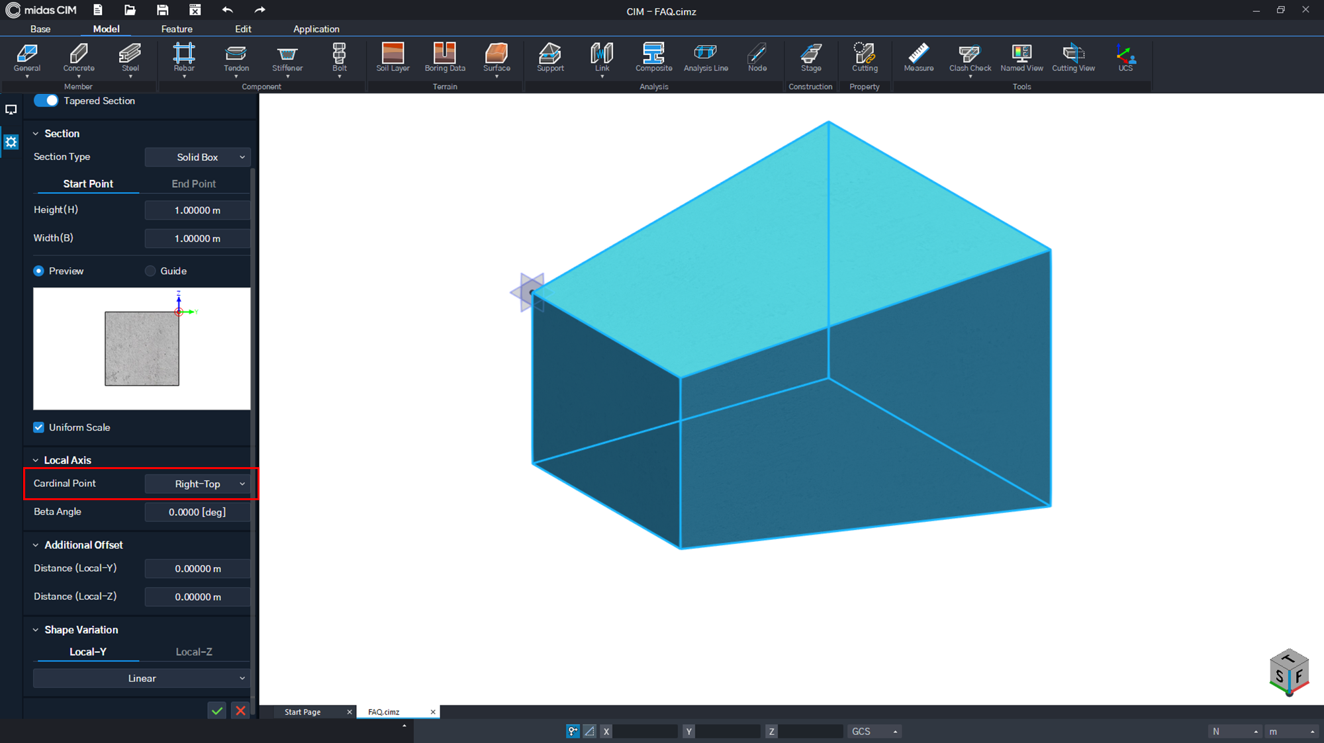This screenshot has height=743, width=1324.
Task: Click the Cutting property icon
Action: coord(865,58)
